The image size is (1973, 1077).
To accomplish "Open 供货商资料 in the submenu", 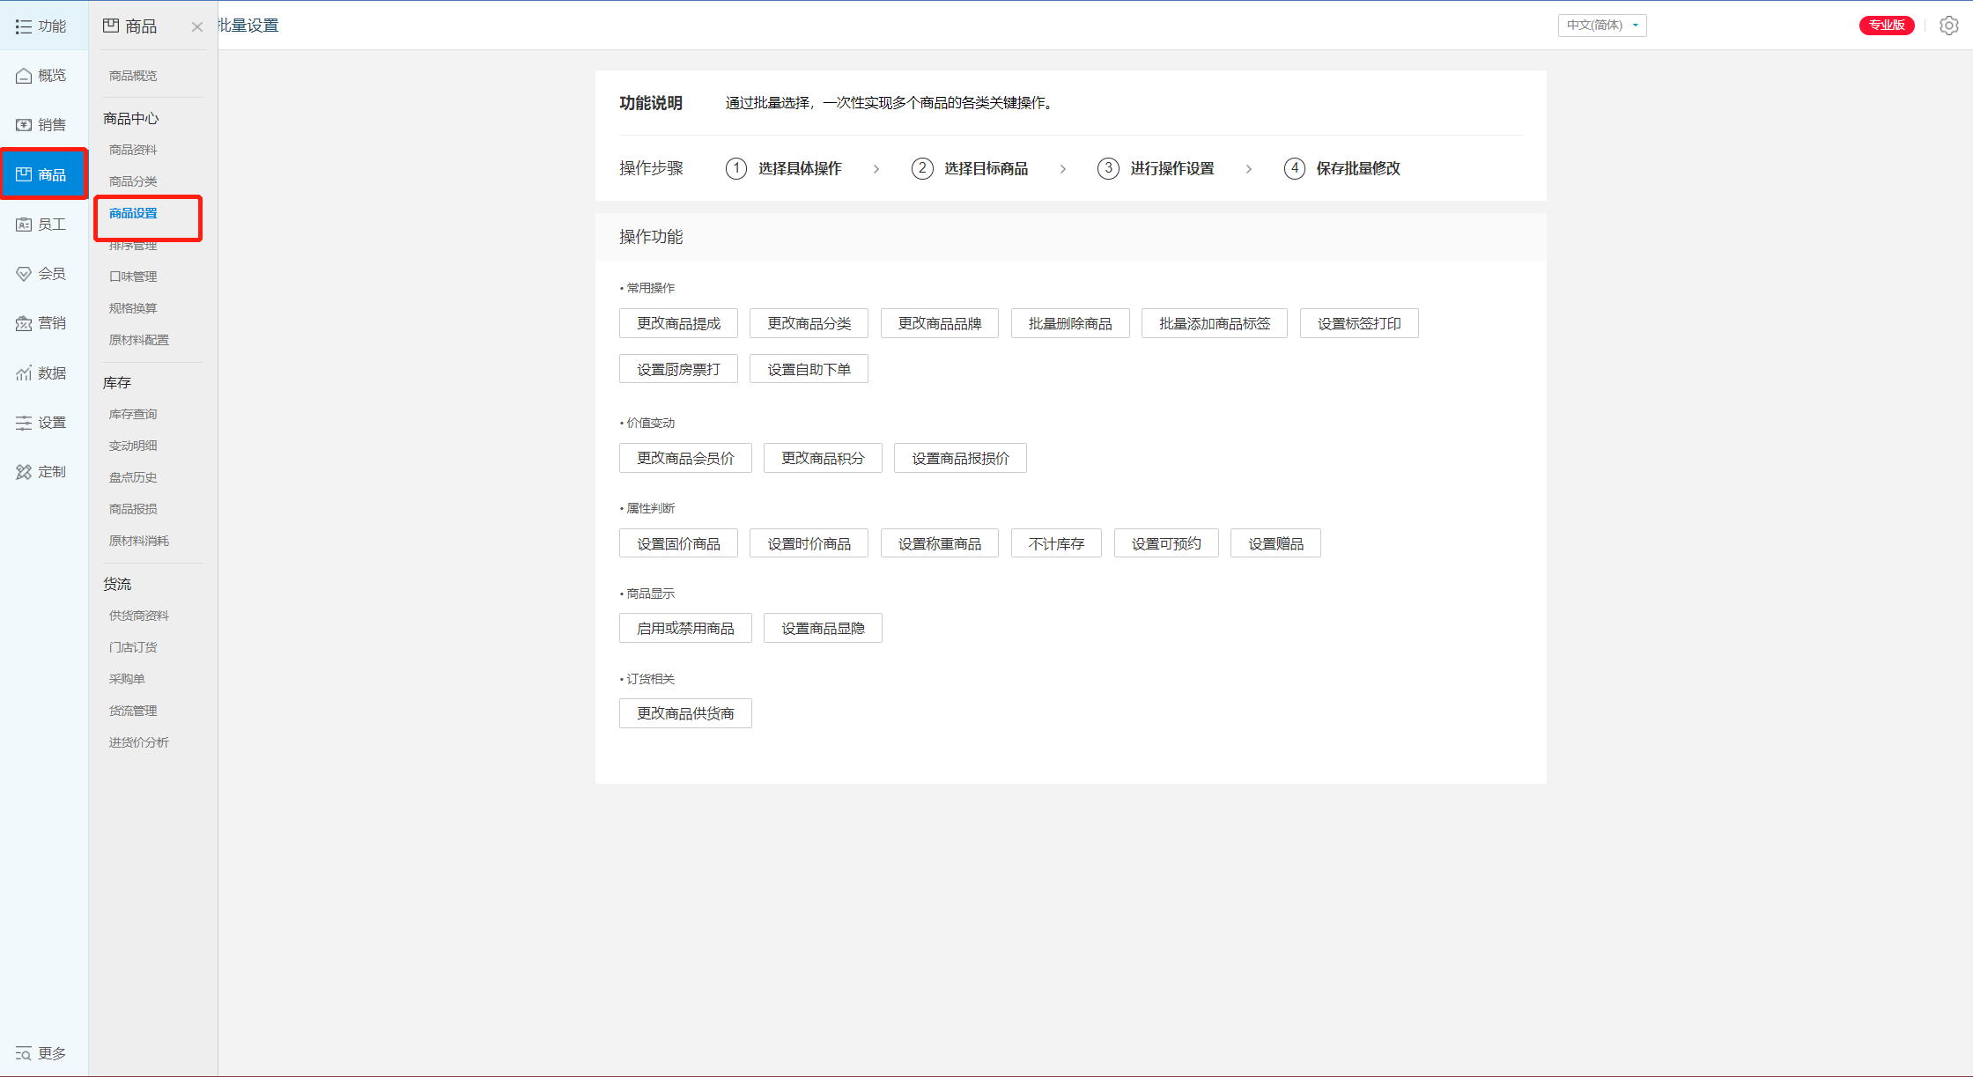I will coord(139,616).
